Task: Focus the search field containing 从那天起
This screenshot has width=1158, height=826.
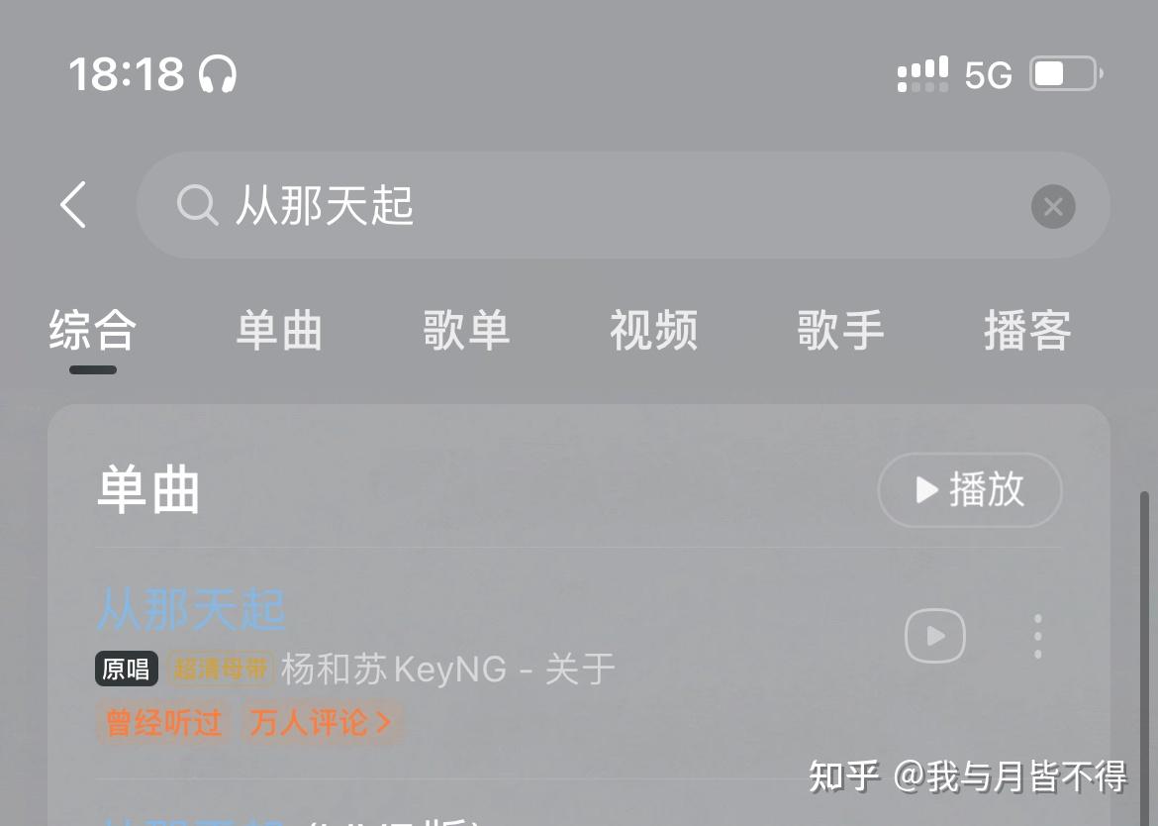Action: coord(623,205)
